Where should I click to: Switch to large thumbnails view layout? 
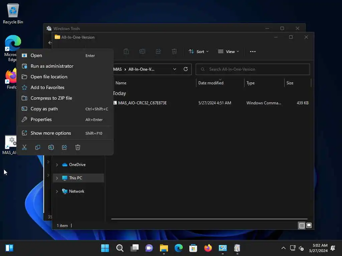pyautogui.click(x=309, y=226)
